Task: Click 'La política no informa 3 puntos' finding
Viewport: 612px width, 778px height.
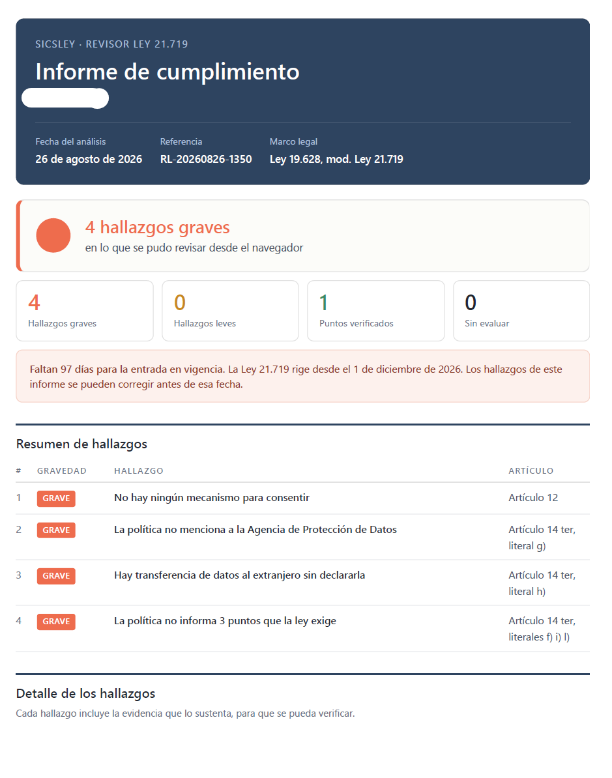Action: tap(226, 621)
